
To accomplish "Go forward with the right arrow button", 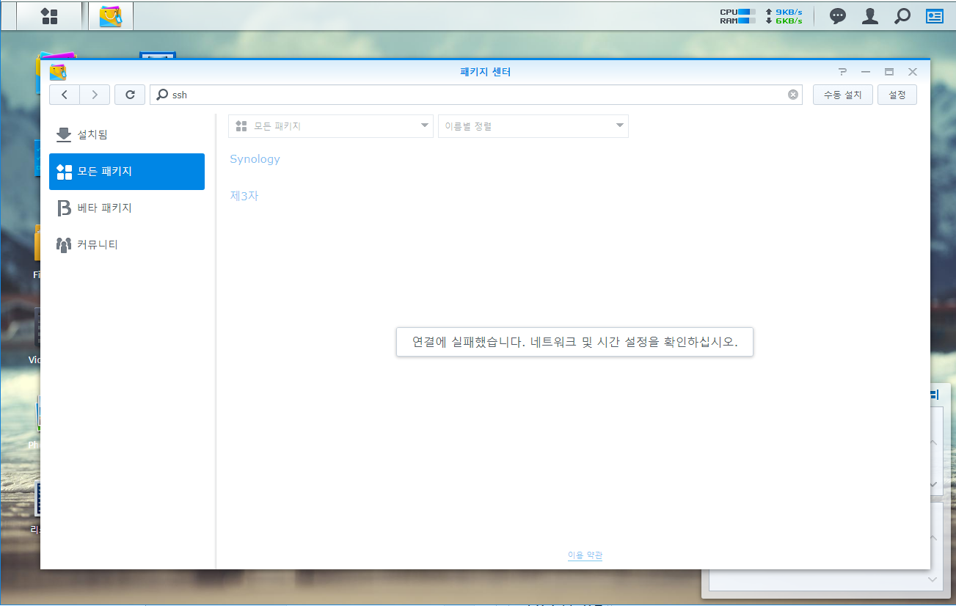I will pos(95,95).
